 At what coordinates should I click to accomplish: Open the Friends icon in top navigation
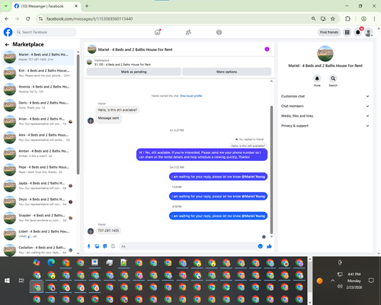tap(188, 32)
